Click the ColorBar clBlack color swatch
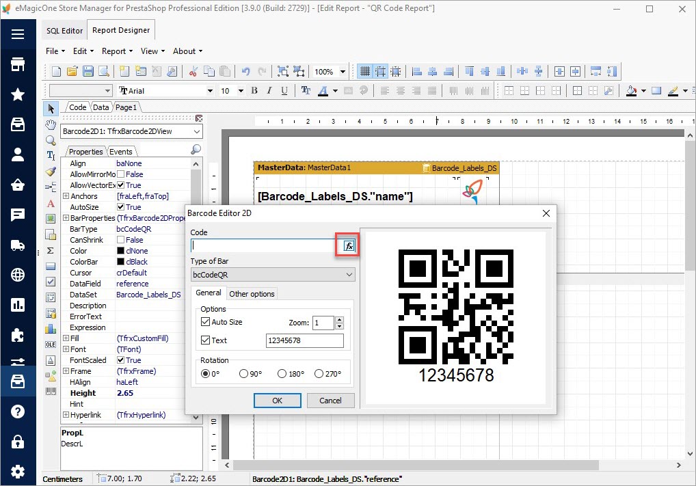 (120, 262)
